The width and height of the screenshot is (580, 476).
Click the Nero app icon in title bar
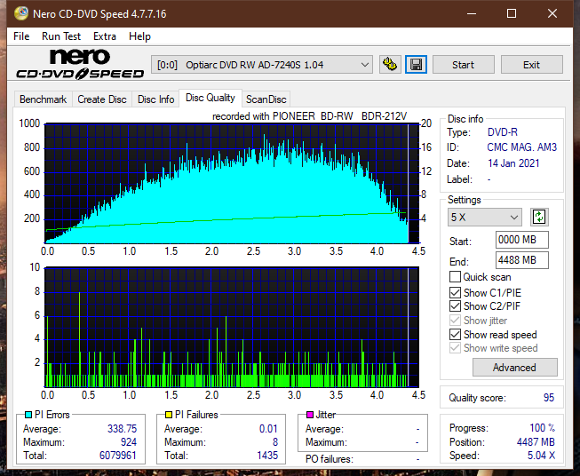tap(21, 13)
